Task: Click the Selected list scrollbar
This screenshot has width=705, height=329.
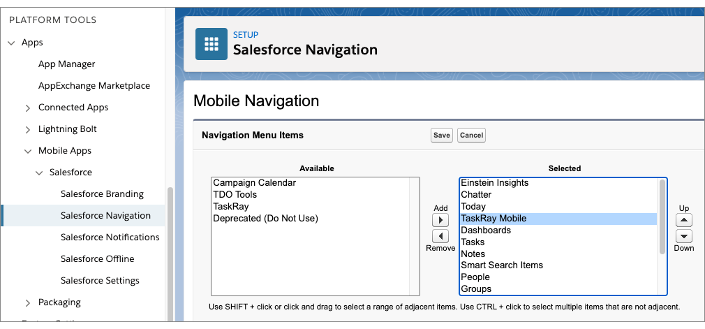Action: point(662,217)
